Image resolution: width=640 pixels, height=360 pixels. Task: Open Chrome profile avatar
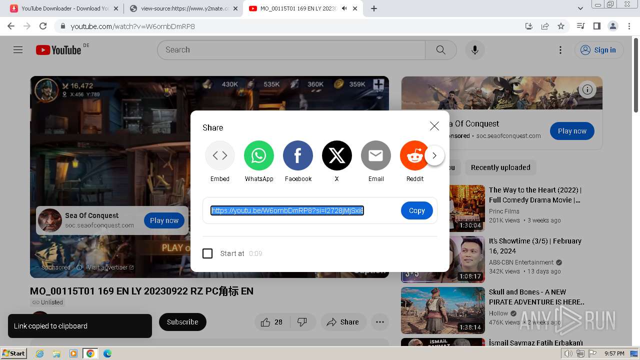[x=612, y=26]
